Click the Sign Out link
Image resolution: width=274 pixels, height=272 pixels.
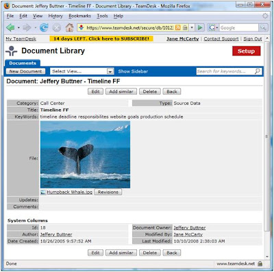tap(253, 39)
